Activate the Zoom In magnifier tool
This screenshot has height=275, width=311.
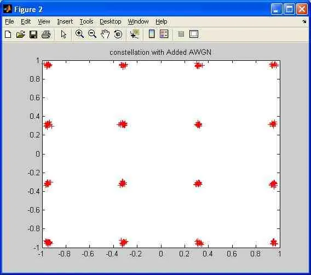click(79, 34)
